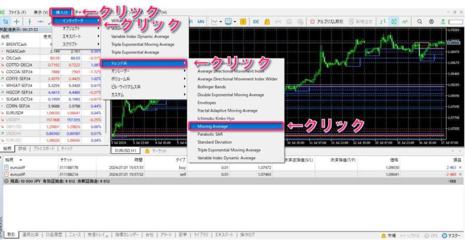Switch to the ニュース tab

(x=74, y=235)
